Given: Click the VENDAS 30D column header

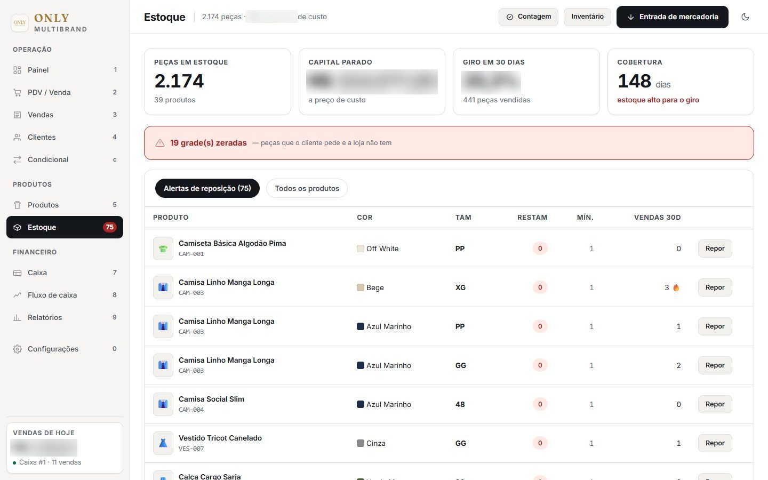Looking at the screenshot, I should click(x=657, y=218).
